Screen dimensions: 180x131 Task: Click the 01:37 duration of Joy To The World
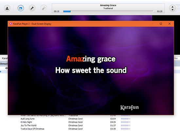click(113, 125)
